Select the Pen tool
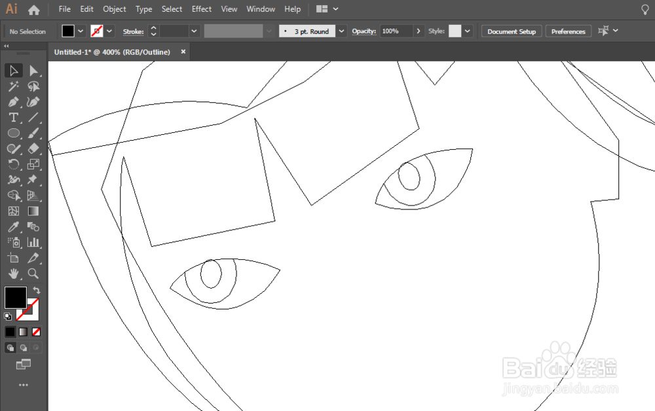The width and height of the screenshot is (655, 411). tap(13, 102)
